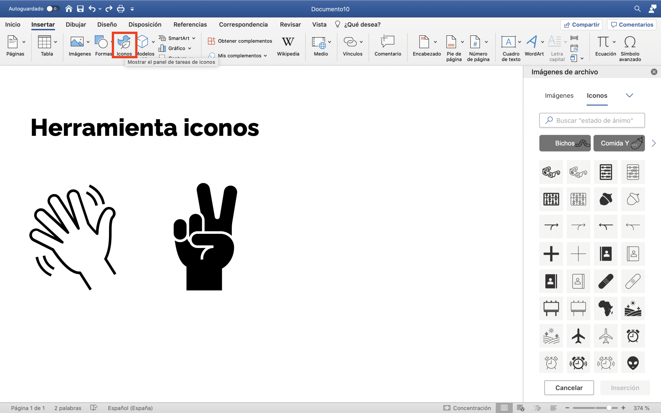Toggle the Autoguardado switch

53,9
